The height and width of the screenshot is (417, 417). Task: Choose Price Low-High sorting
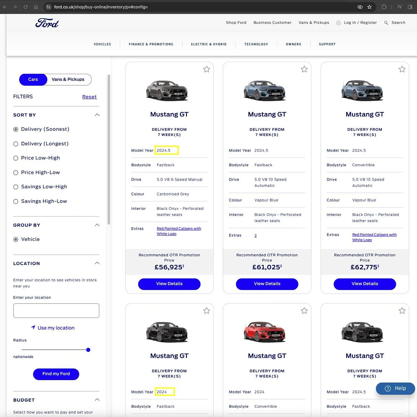pos(16,158)
